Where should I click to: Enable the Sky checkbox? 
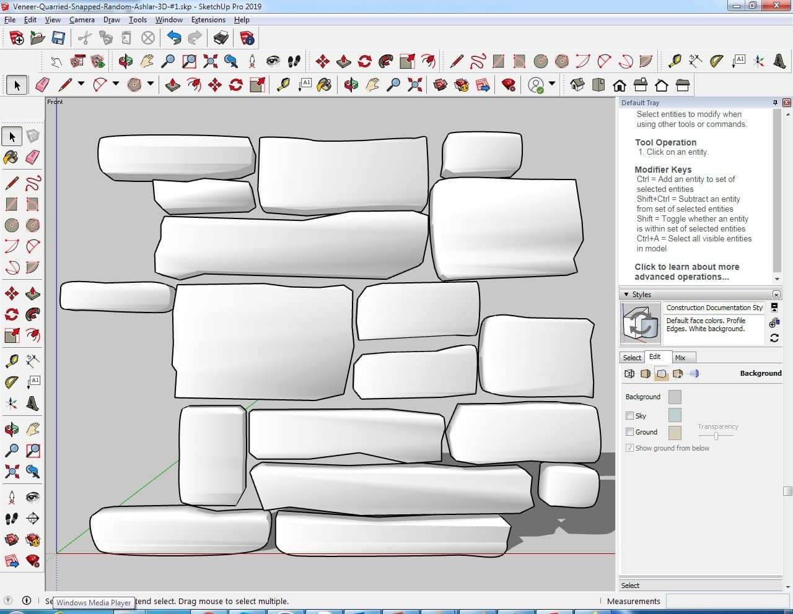pyautogui.click(x=629, y=416)
